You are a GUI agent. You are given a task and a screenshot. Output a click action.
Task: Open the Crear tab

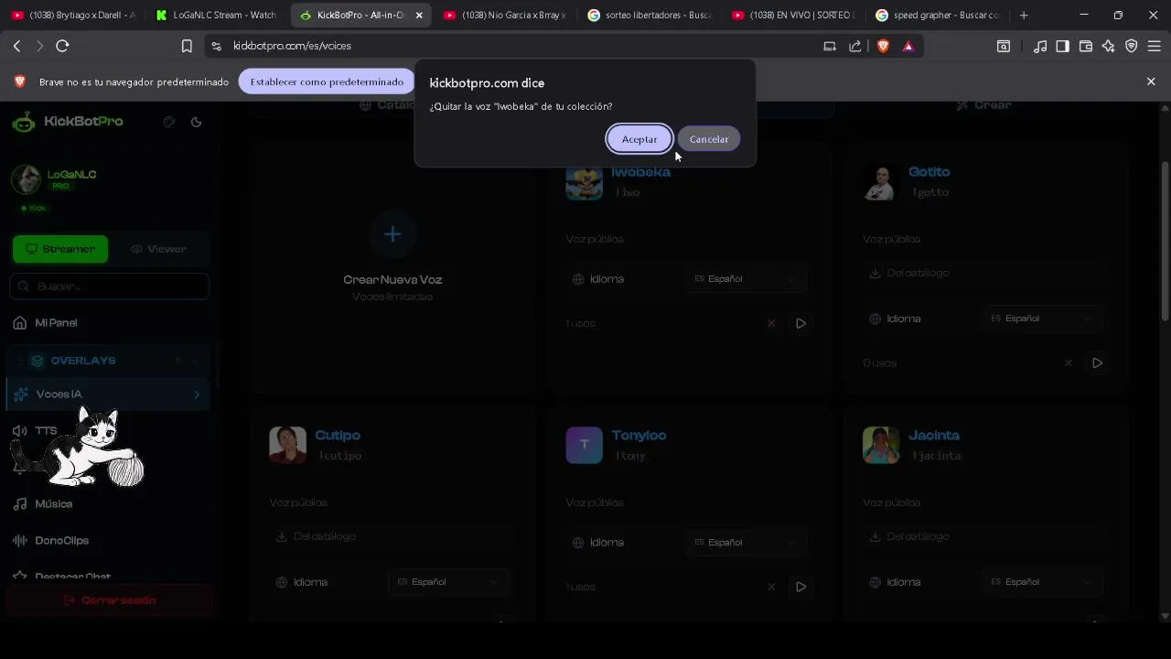click(983, 105)
